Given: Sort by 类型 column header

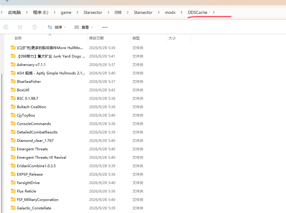Looking at the screenshot, I should click(136, 38).
